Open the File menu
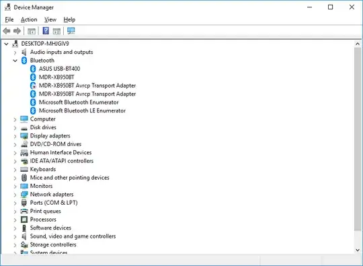This screenshot has width=363, height=266. point(9,20)
